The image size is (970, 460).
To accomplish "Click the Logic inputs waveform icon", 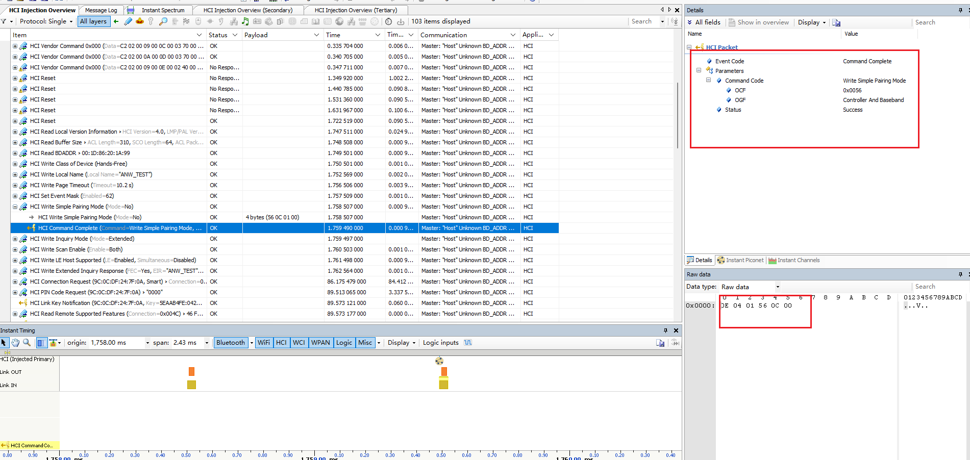I will (468, 343).
